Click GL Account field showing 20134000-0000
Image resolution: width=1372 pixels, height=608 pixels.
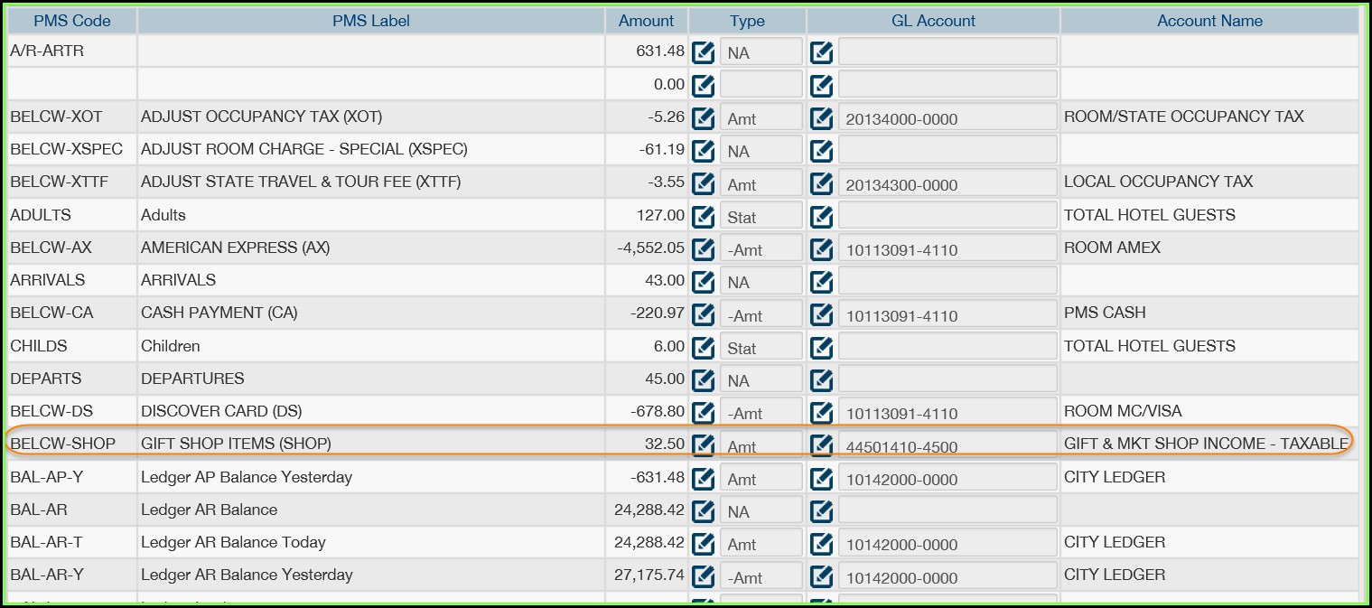947,117
